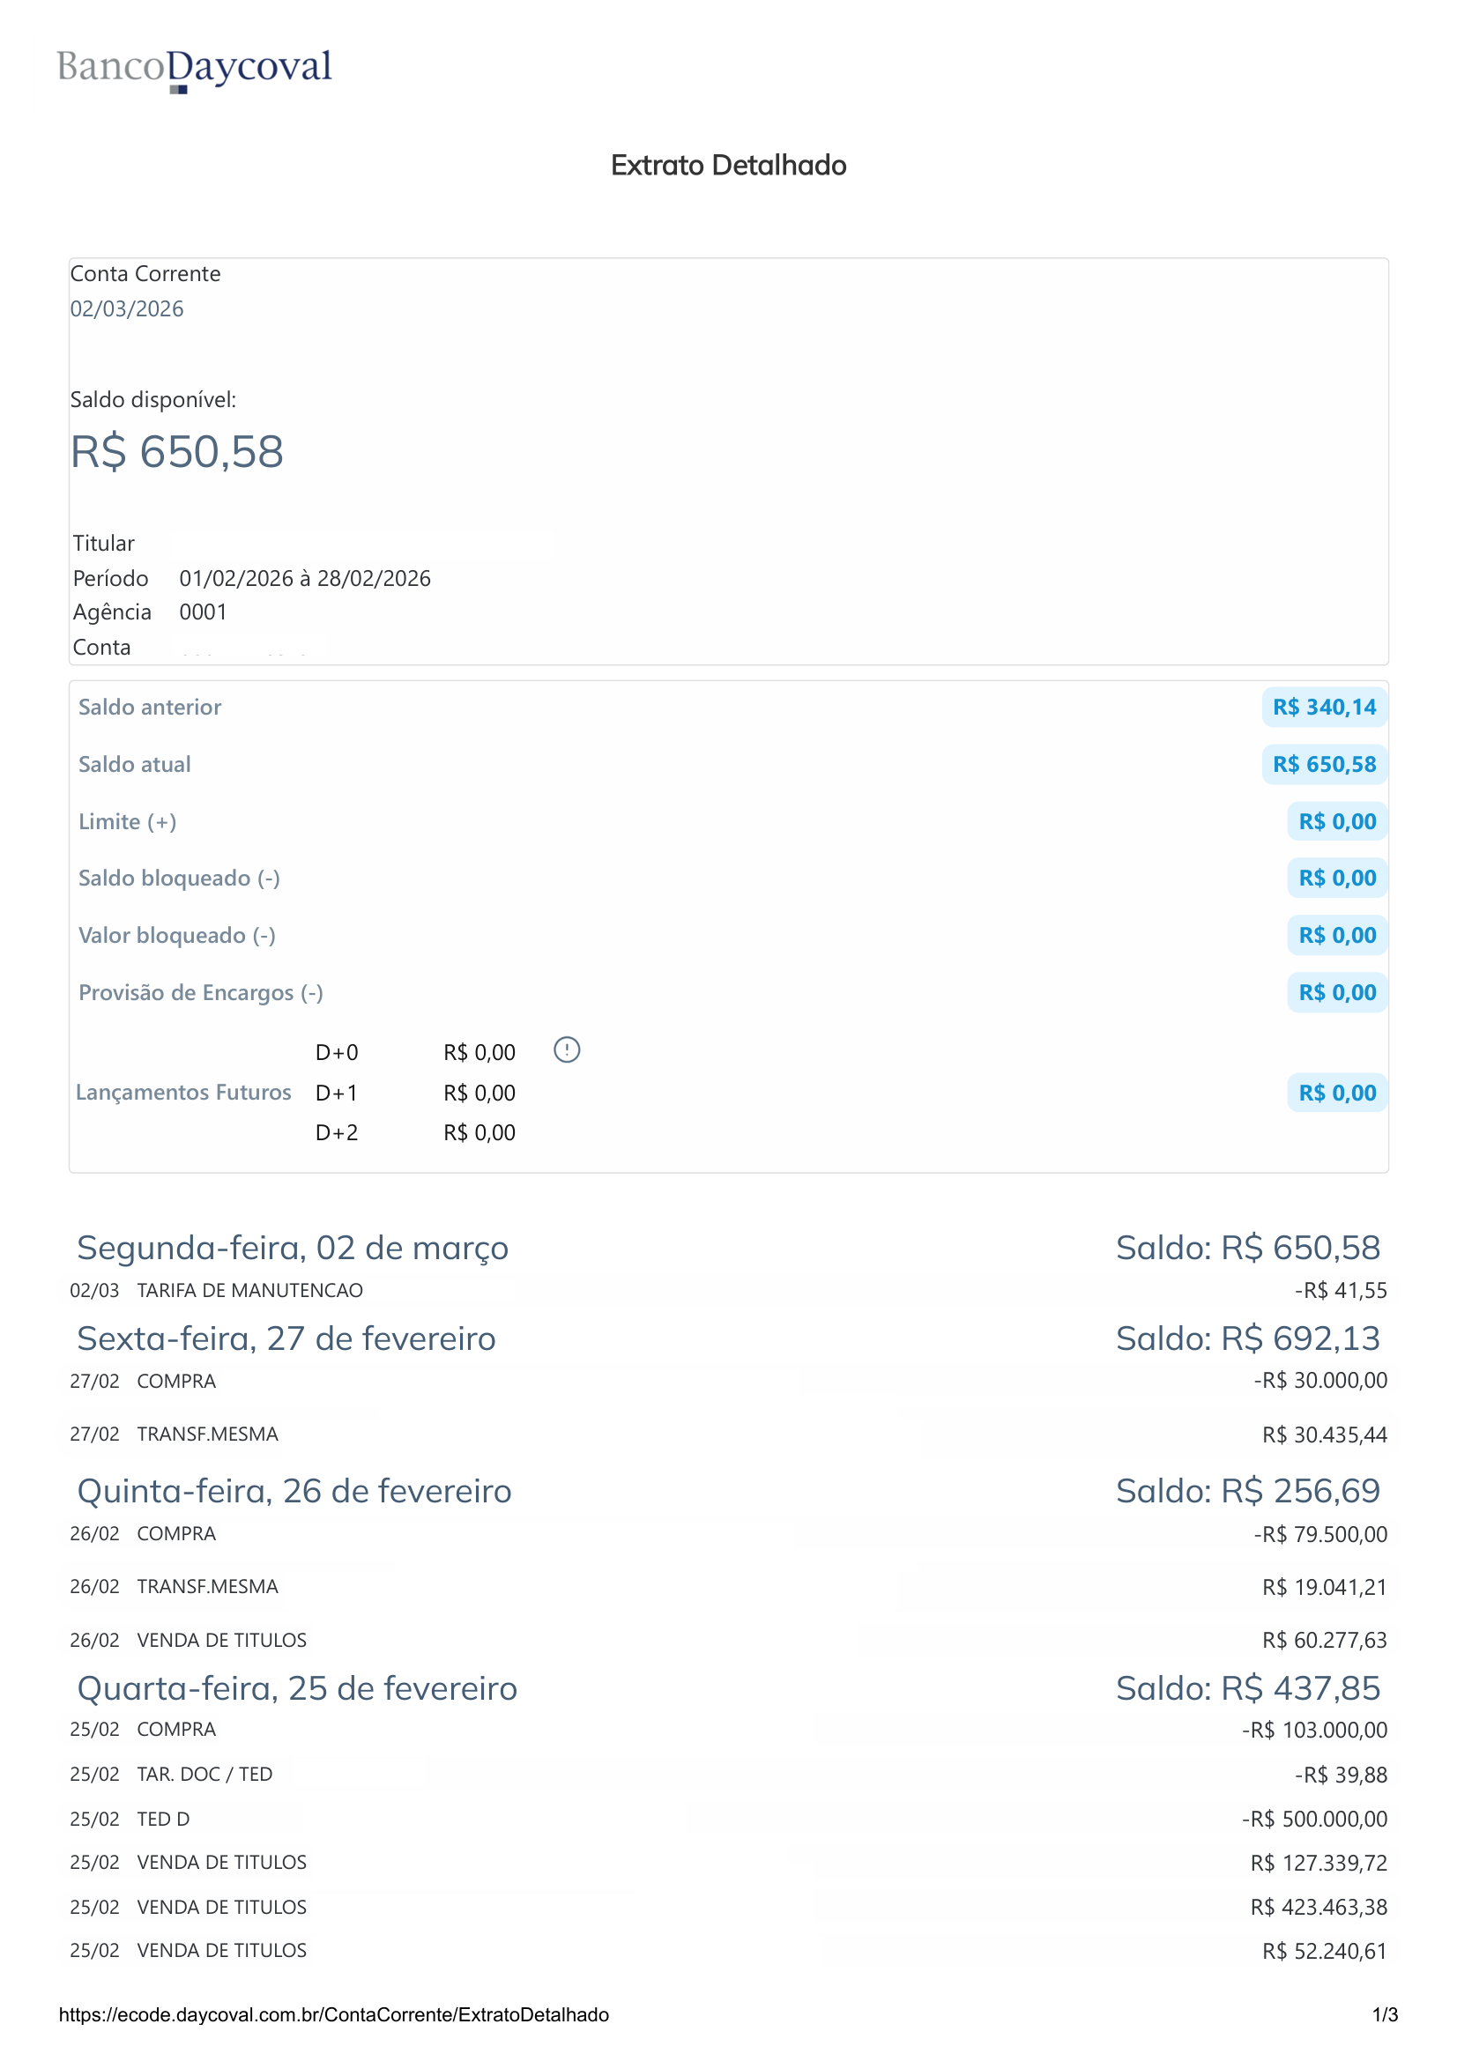This screenshot has height=2061, width=1457.
Task: Click the info icon next to D+0
Action: tap(567, 1049)
